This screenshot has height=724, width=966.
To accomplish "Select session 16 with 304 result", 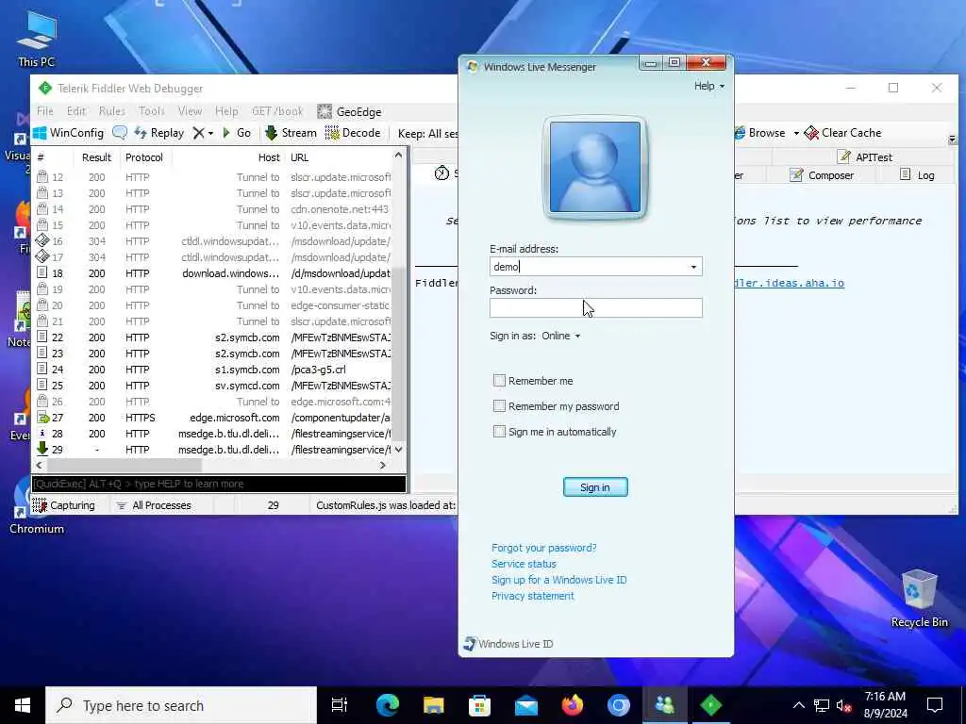I will click(x=213, y=241).
